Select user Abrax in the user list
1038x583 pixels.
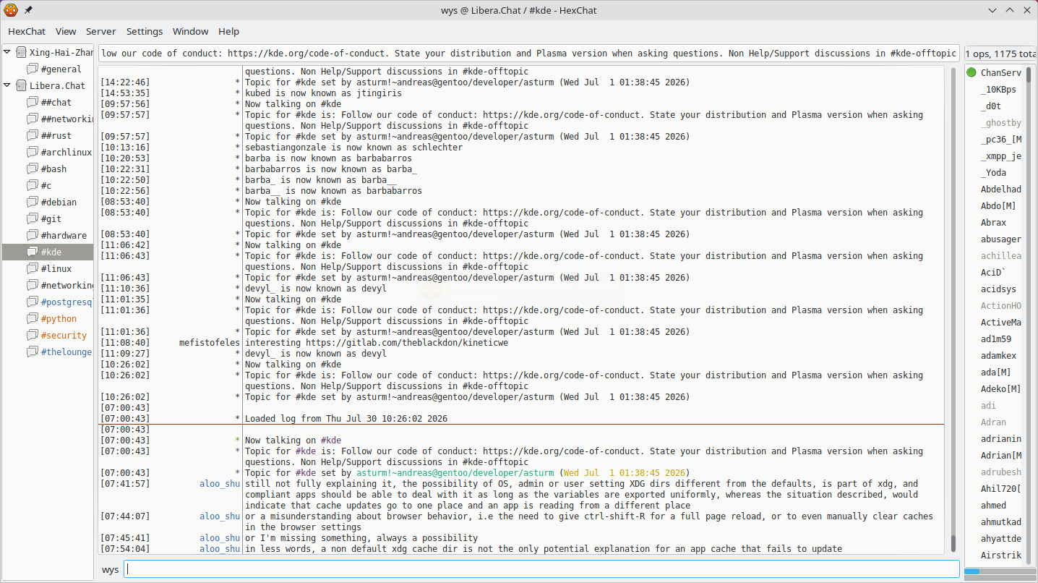click(x=993, y=223)
